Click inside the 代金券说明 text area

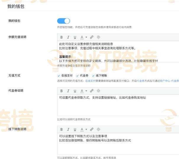pyautogui.click(x=118, y=105)
